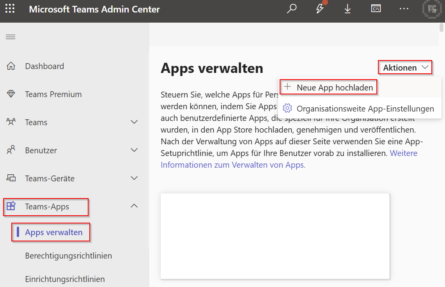Expand the Benutzer section
The image size is (445, 287).
[x=134, y=150]
